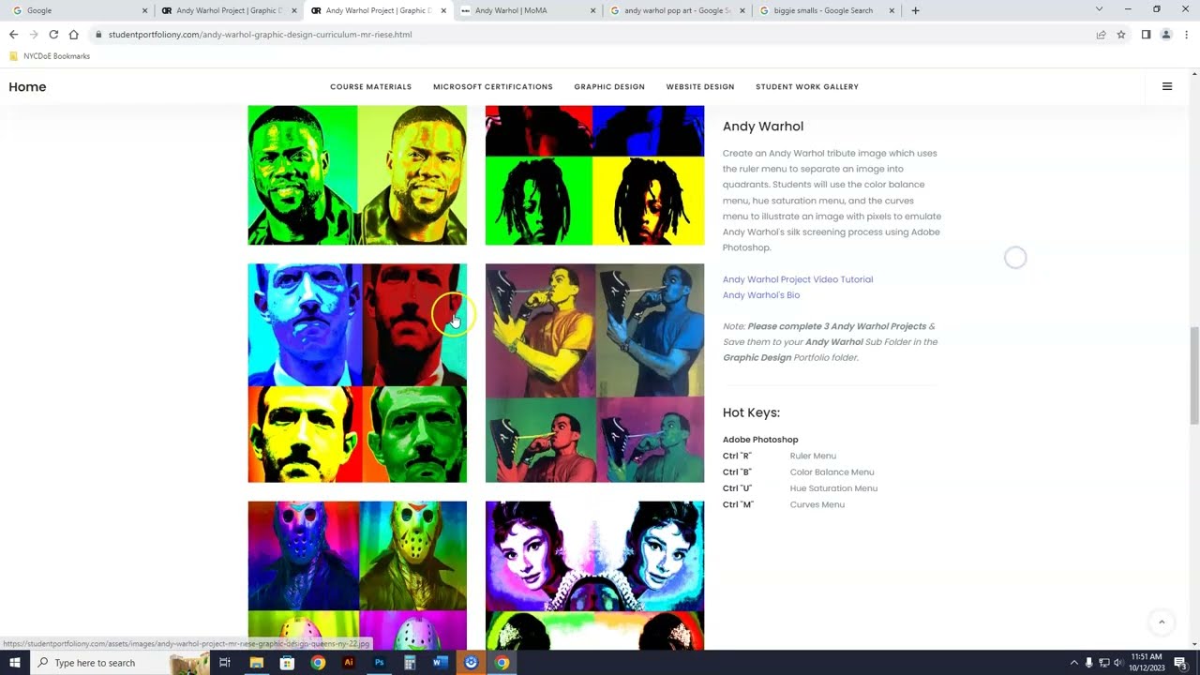1200x675 pixels.
Task: Share this page from address bar
Action: 1101,35
